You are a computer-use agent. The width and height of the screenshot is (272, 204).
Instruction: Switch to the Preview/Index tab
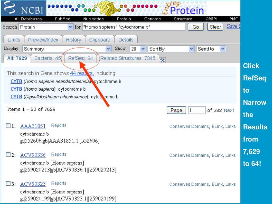point(43,40)
